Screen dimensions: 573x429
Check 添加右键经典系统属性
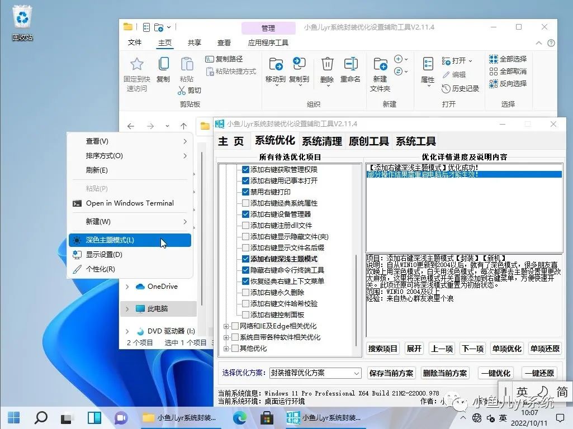(245, 203)
